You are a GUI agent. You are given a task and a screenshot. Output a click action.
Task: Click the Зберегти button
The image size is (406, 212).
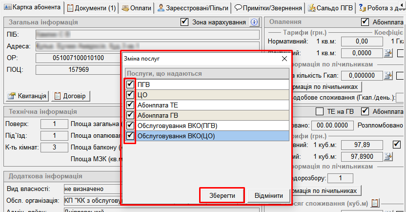coord(222,196)
